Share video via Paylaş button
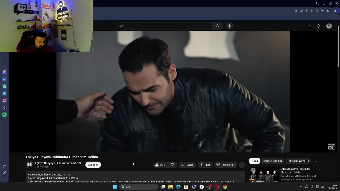This screenshot has height=191, width=340. coord(187,165)
